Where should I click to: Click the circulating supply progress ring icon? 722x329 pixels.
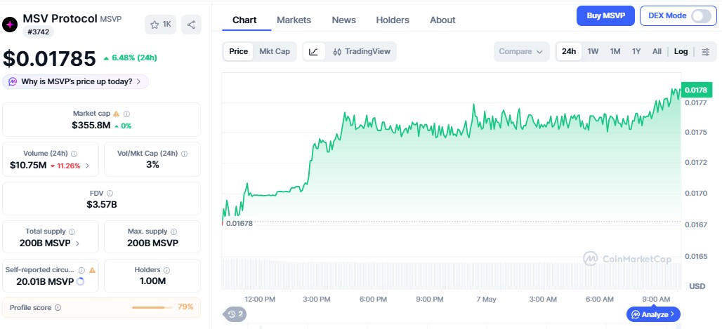click(80, 281)
